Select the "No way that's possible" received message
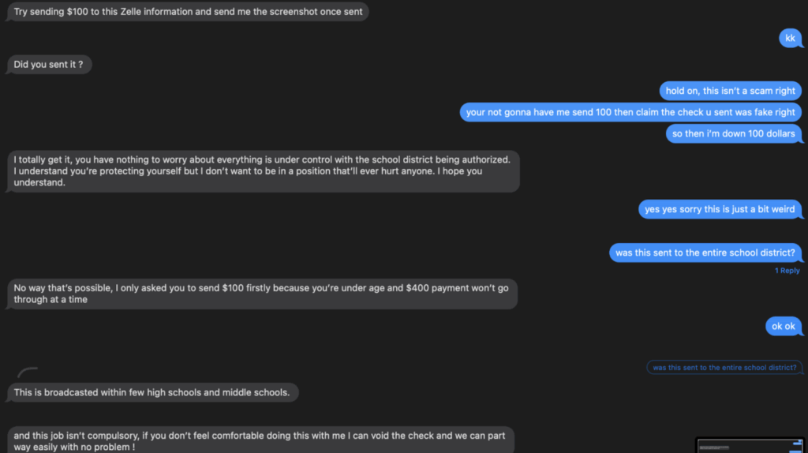 (261, 294)
